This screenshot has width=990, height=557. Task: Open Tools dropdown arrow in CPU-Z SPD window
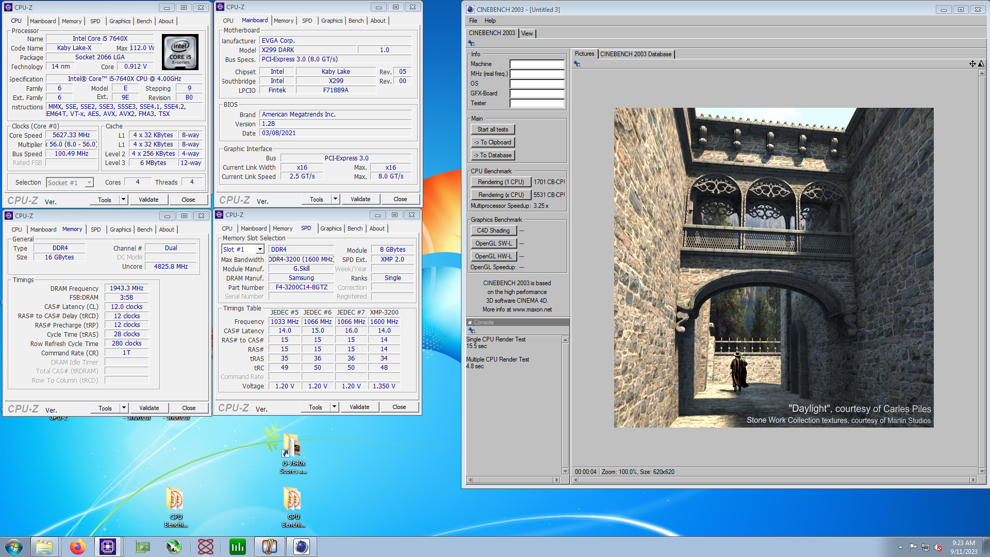(x=334, y=407)
